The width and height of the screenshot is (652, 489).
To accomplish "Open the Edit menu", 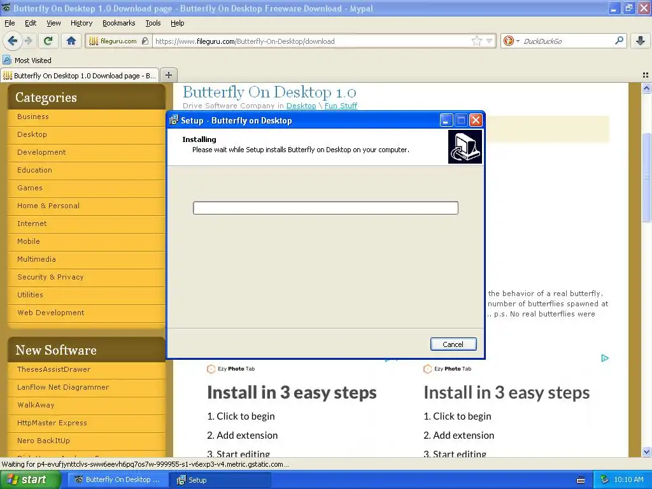I will coord(31,23).
